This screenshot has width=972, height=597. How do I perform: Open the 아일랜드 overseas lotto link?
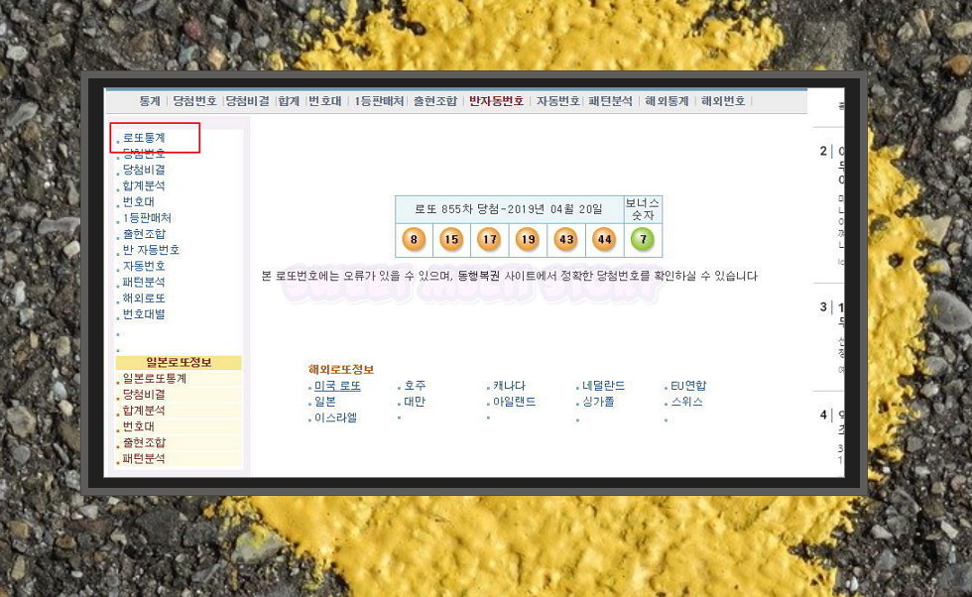coord(515,403)
